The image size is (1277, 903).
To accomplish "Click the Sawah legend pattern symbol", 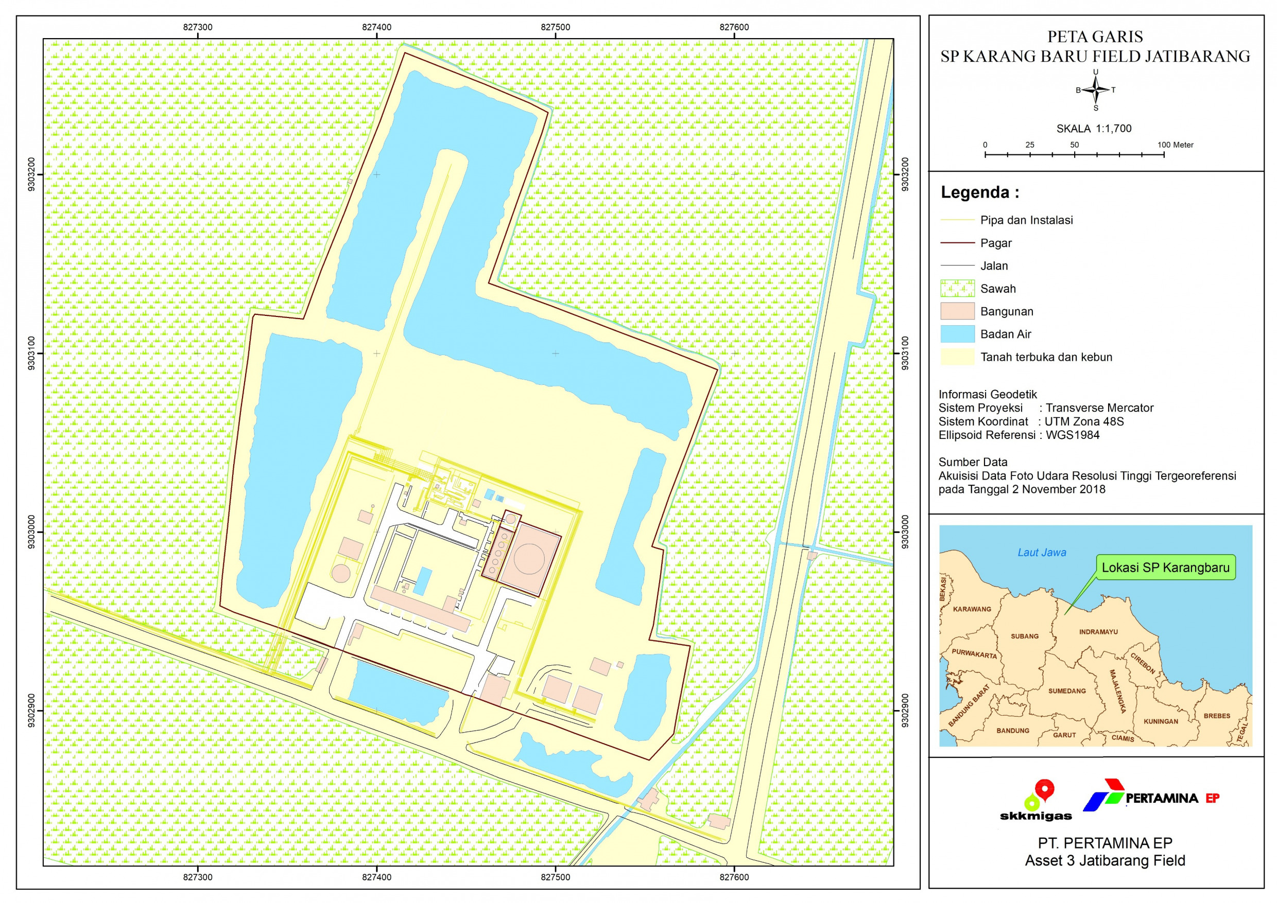I will coord(957,289).
